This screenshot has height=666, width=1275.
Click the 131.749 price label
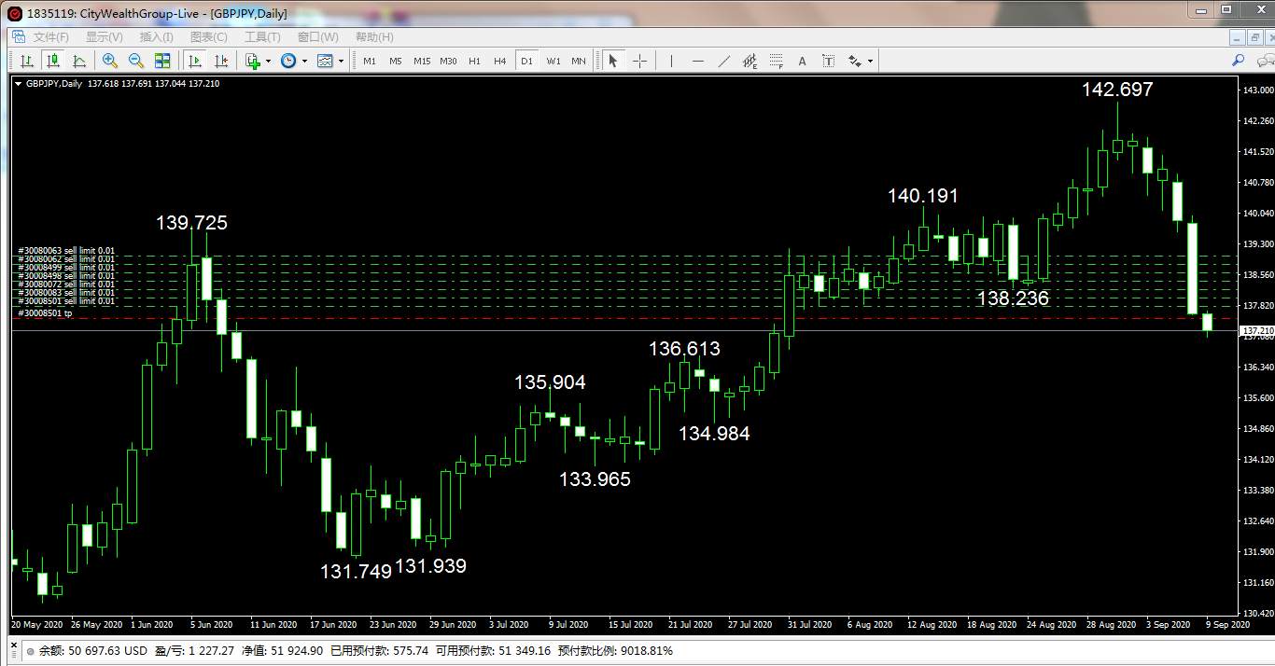pyautogui.click(x=356, y=572)
